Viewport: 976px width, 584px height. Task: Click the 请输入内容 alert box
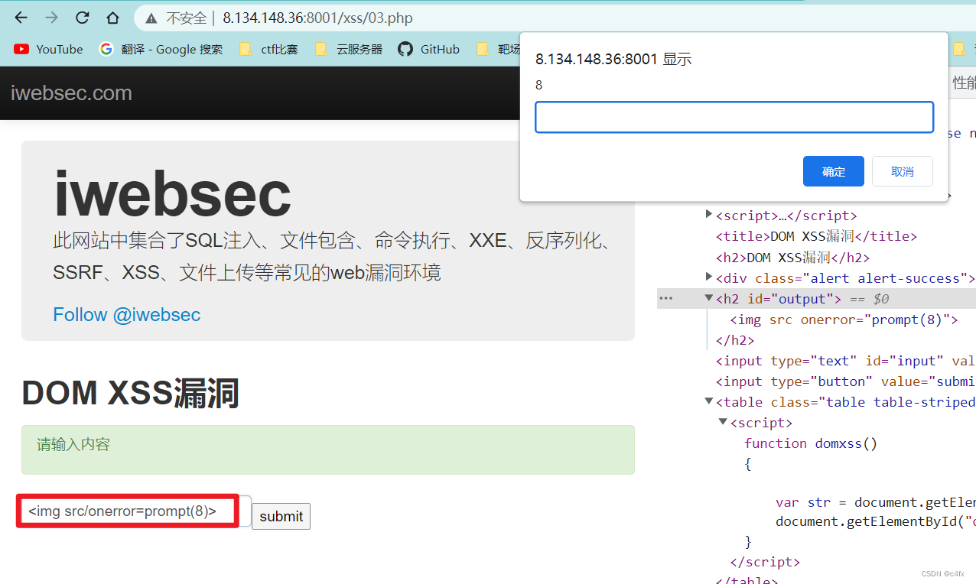click(328, 449)
